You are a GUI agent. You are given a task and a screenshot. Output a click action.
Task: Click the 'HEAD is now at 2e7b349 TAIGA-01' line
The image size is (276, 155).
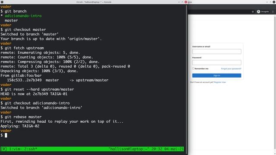(x=34, y=94)
